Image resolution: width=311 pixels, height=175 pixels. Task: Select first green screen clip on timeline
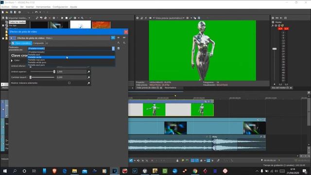pyautogui.click(x=154, y=109)
